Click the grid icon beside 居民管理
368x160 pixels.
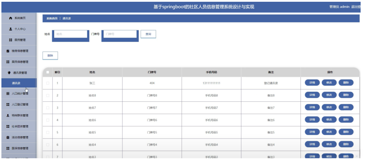tap(10, 40)
